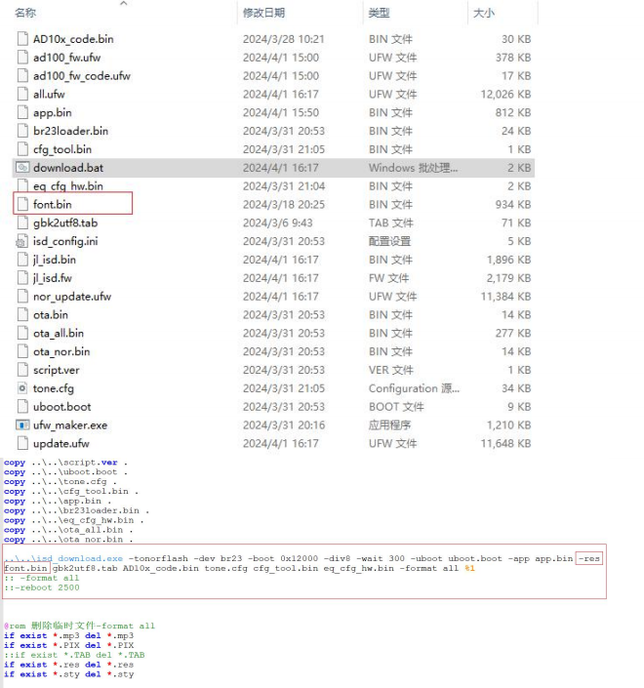Click the ota.bin file icon
Viewport: 644px width, 688px height.
[22, 315]
